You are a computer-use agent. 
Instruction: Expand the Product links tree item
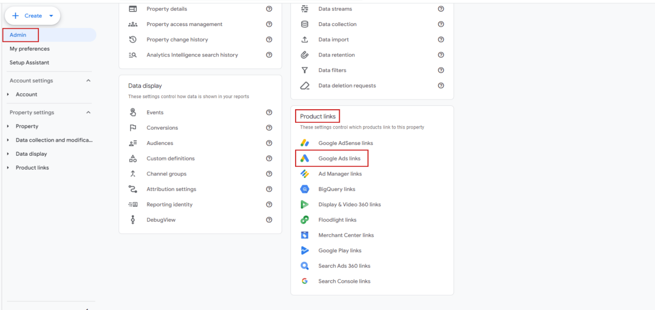pos(8,168)
